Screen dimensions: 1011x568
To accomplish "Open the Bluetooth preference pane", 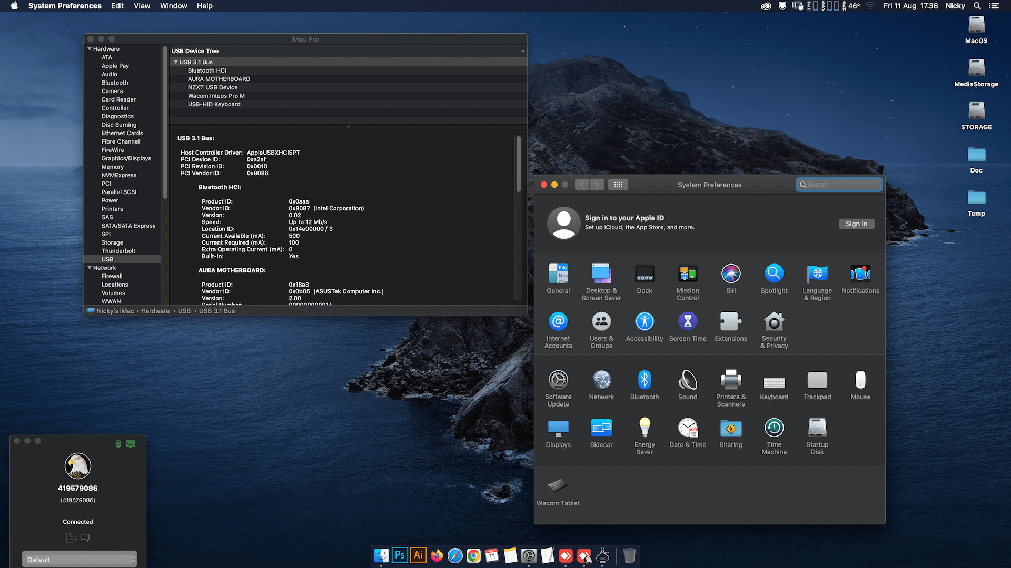I will pos(645,385).
